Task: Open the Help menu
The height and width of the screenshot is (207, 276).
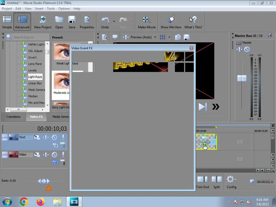Action: 77,8
